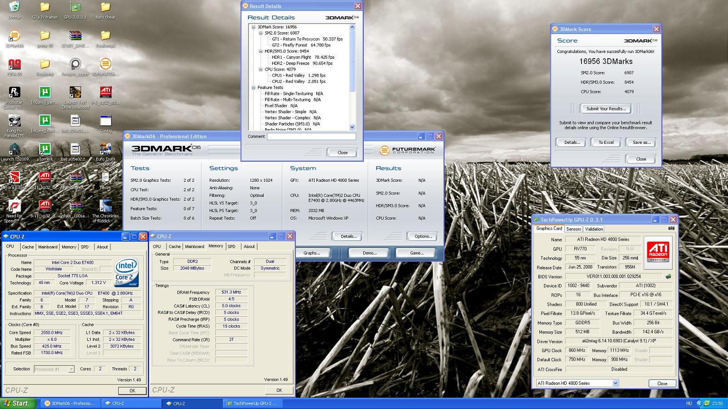Open the About tab in right CPU-Z window
The height and width of the screenshot is (409, 728).
click(249, 247)
